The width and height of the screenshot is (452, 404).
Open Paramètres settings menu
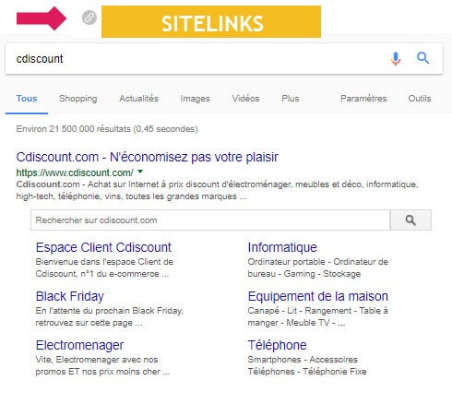(363, 99)
